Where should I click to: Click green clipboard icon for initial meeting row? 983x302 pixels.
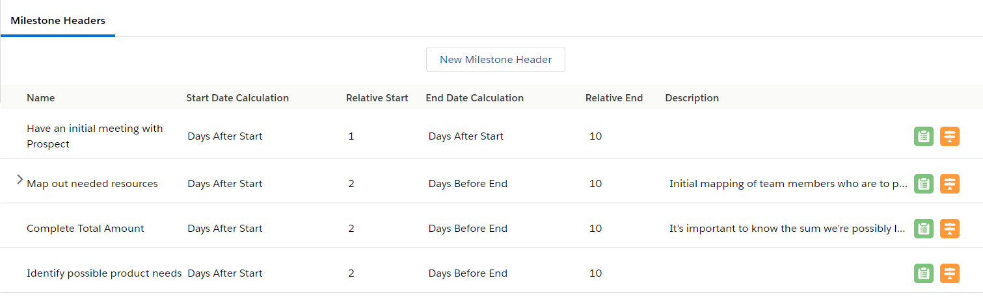coord(924,136)
